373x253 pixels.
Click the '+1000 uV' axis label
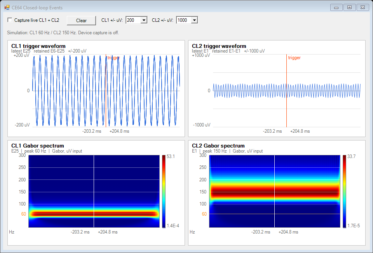(201, 55)
